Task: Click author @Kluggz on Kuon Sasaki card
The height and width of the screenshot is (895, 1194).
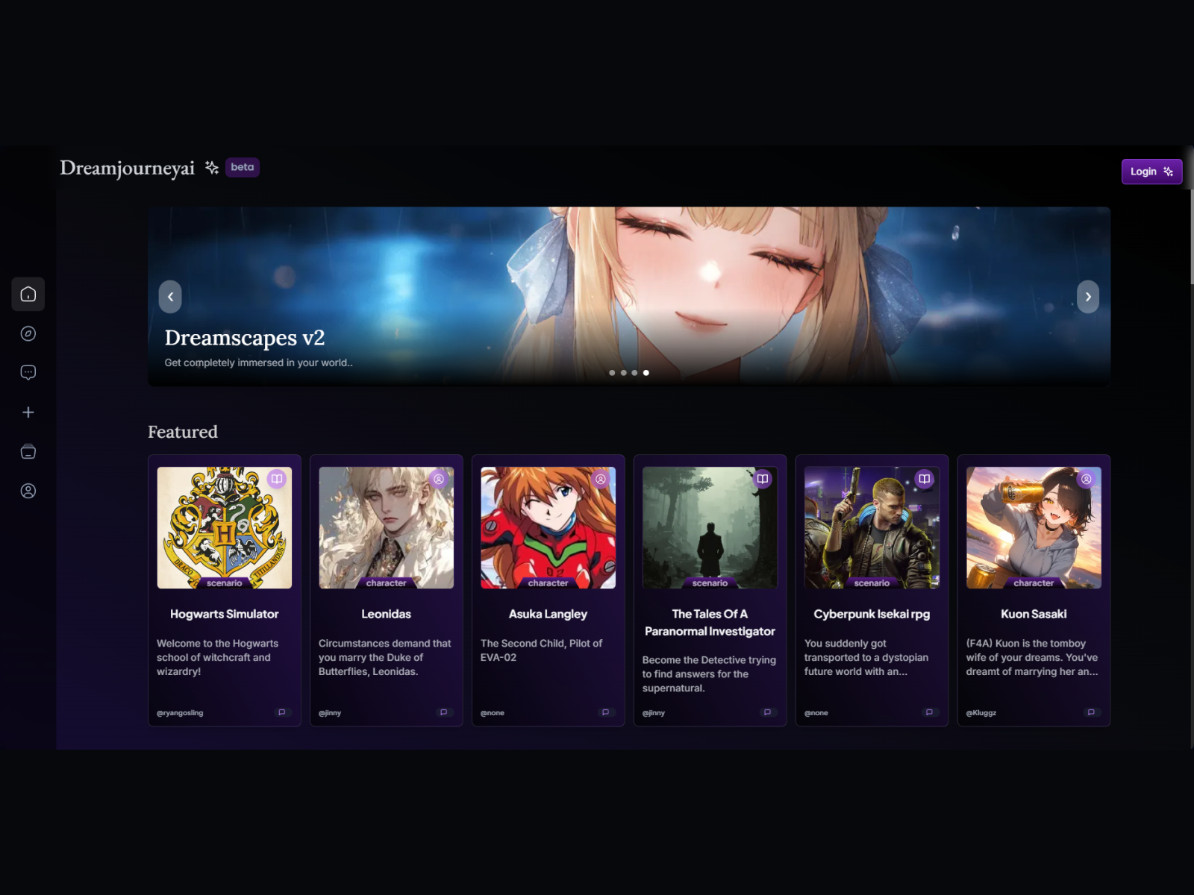Action: point(981,713)
